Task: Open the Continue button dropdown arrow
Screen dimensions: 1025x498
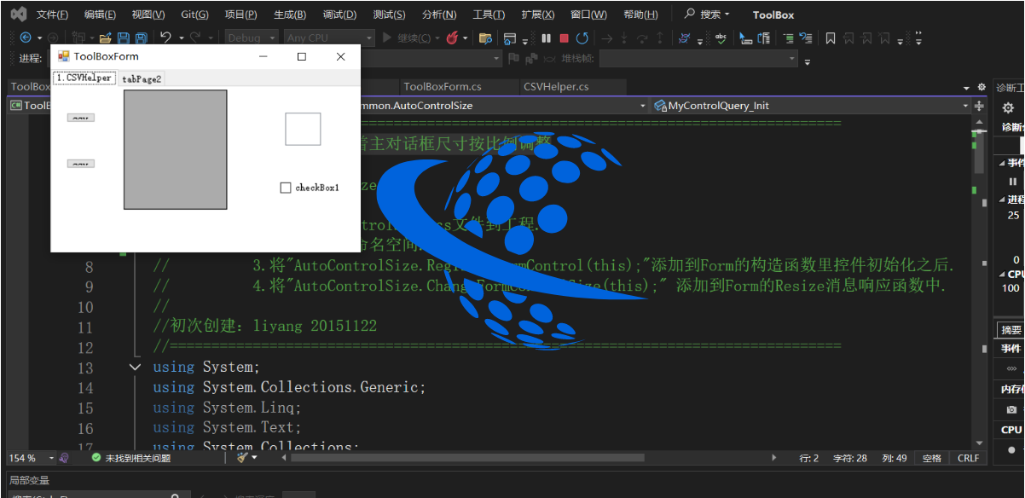Action: 437,38
